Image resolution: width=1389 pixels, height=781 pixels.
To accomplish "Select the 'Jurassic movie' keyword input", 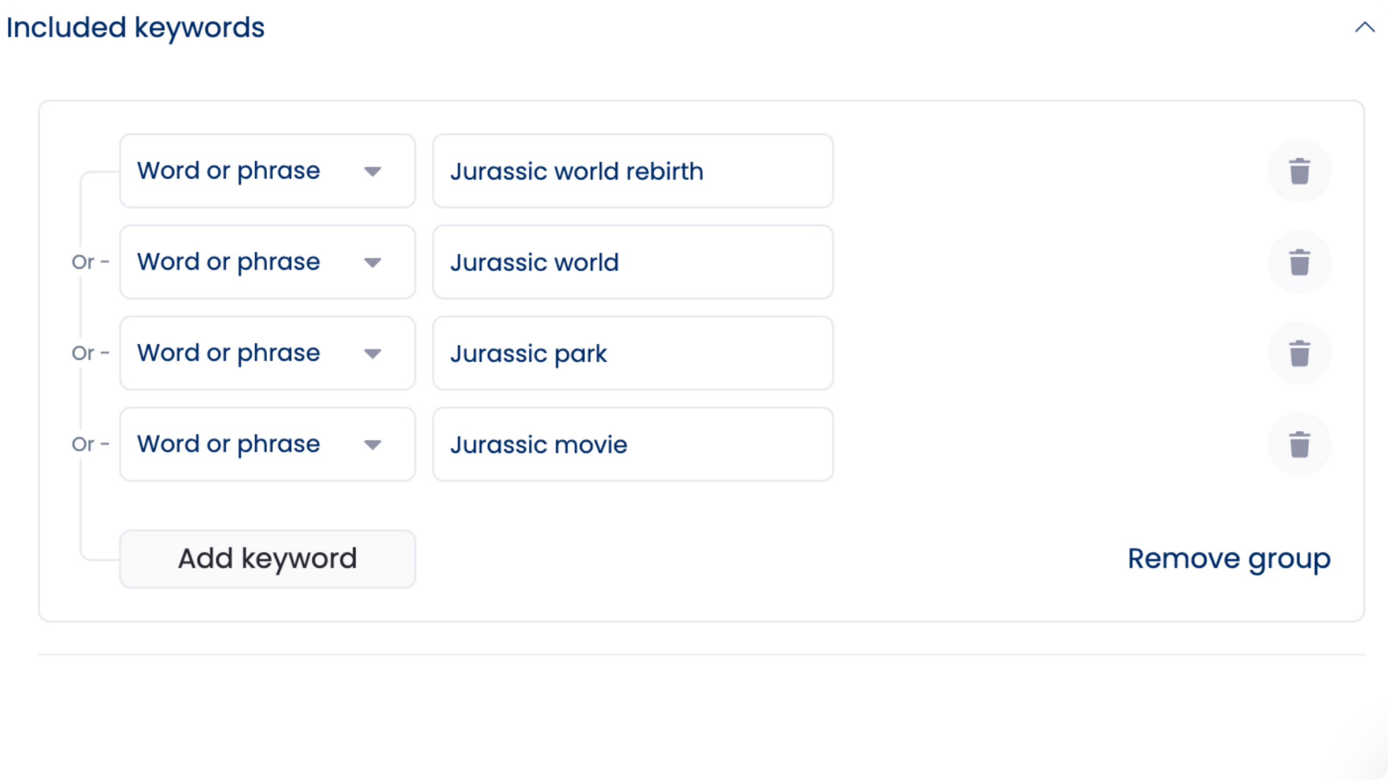I will (x=632, y=445).
